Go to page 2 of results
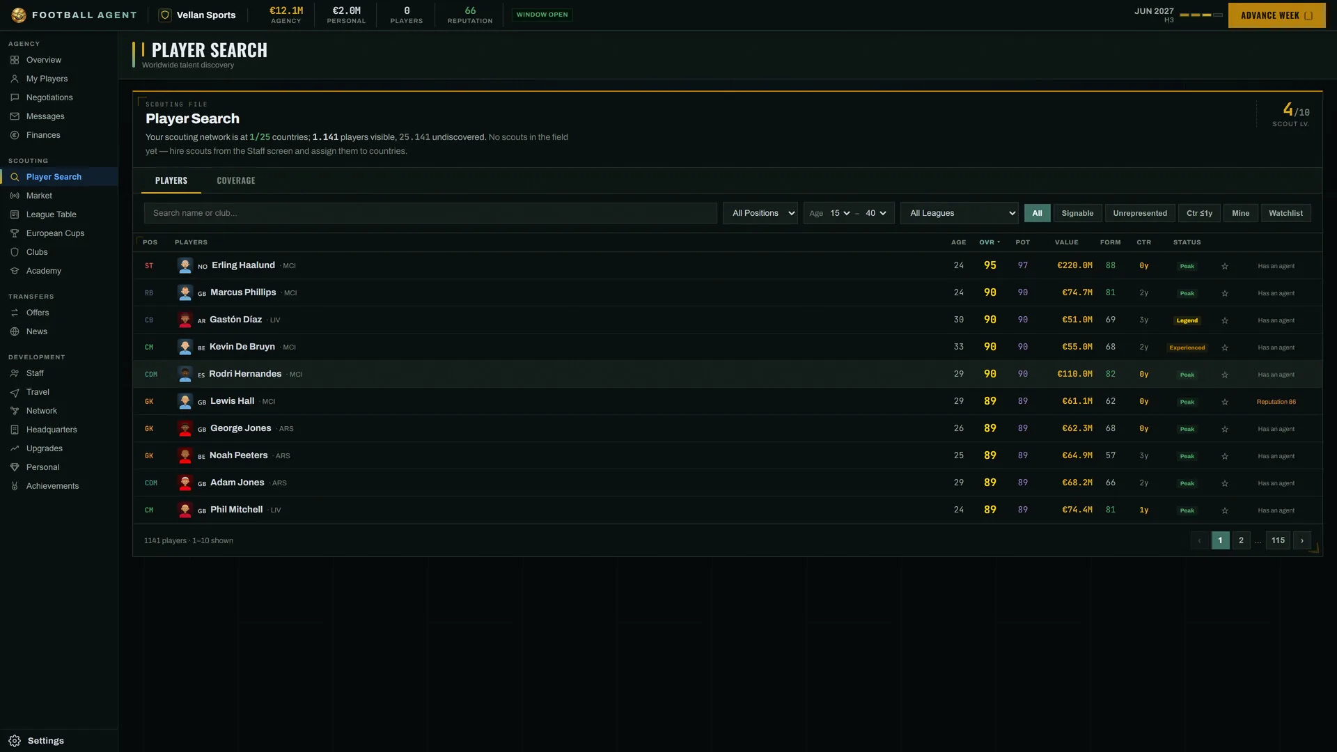This screenshot has height=752, width=1337. [x=1241, y=540]
